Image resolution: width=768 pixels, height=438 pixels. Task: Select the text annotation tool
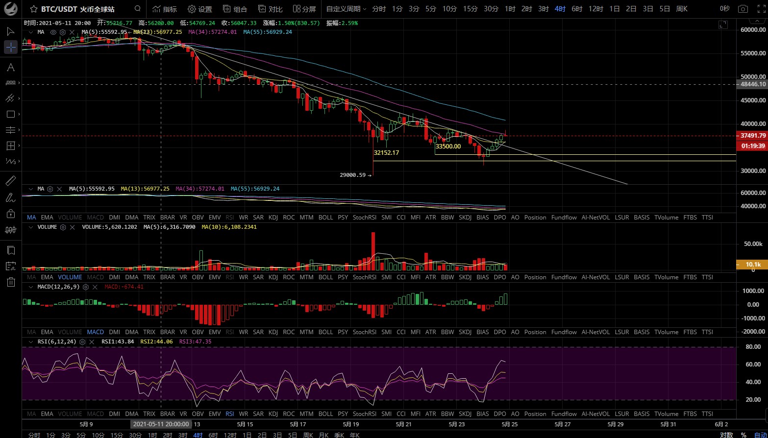[x=10, y=68]
